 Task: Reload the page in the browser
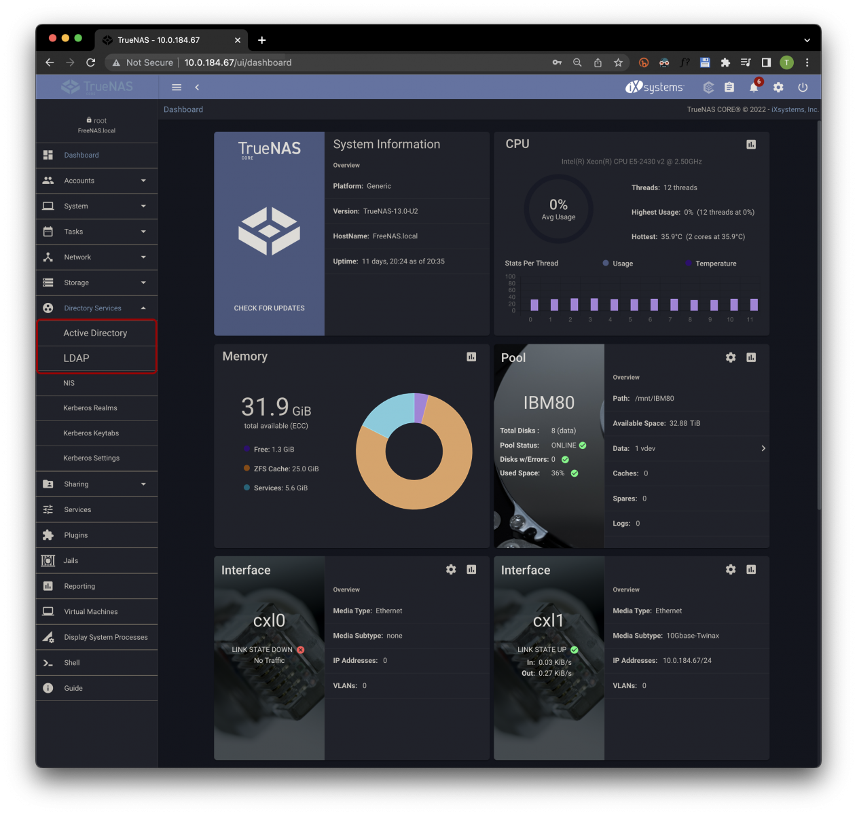(91, 62)
